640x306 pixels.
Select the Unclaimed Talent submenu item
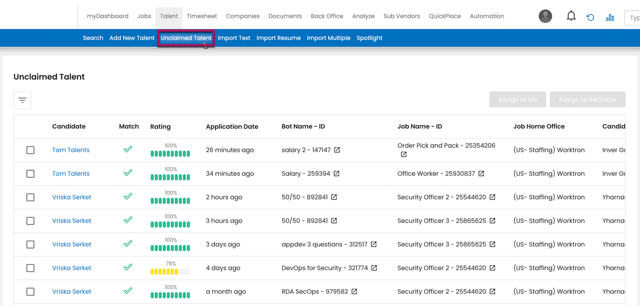click(x=186, y=38)
